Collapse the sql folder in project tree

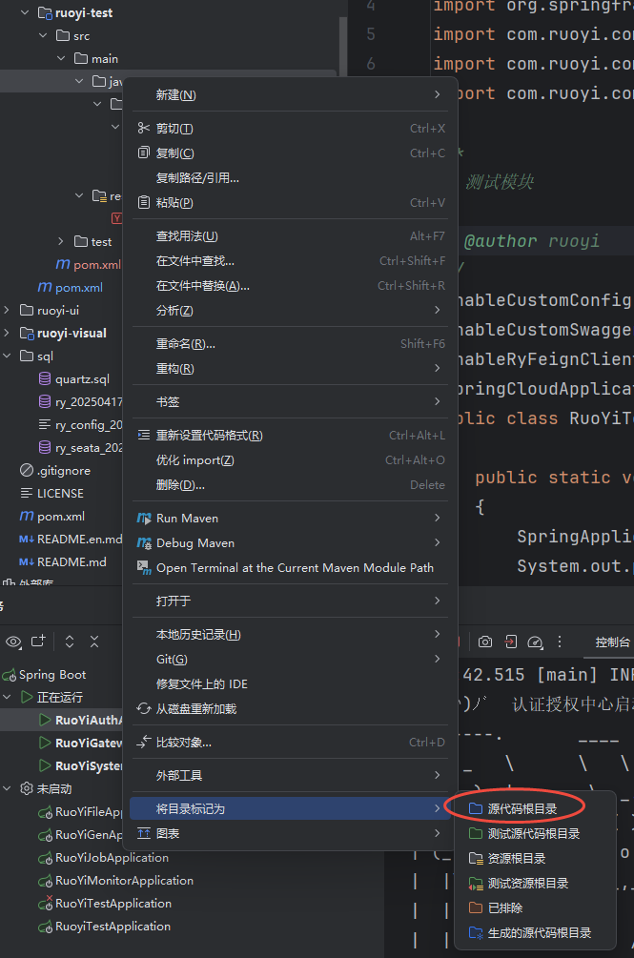point(8,356)
